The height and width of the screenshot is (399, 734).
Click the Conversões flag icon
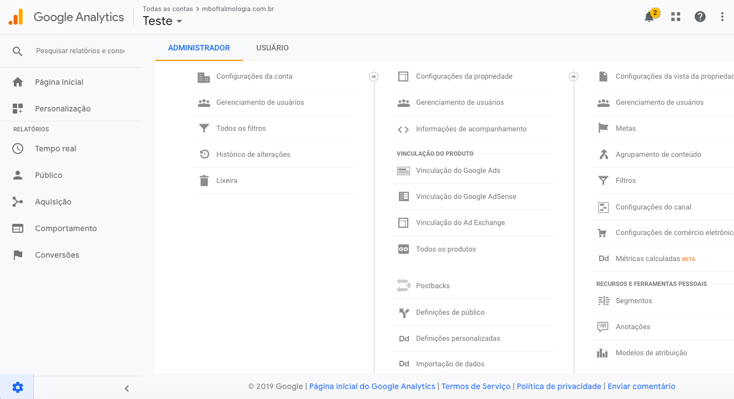[x=18, y=255]
